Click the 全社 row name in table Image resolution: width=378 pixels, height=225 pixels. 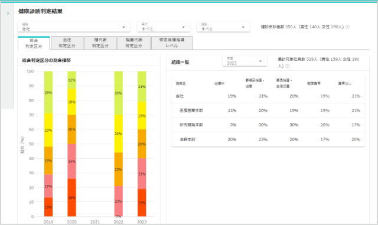[x=180, y=96]
